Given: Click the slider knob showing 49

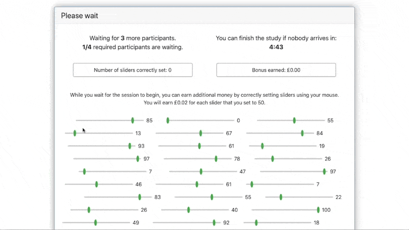Looking at the screenshot, I should [95, 222].
